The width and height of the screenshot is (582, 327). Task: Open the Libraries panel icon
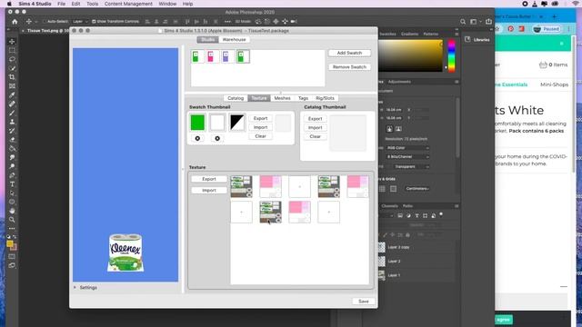click(x=467, y=39)
